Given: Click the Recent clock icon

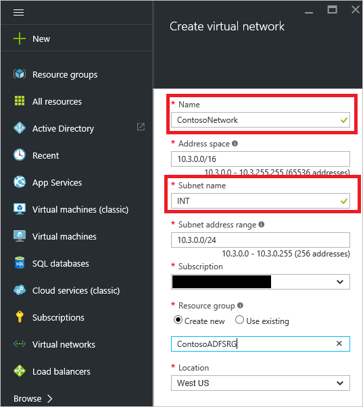Looking at the screenshot, I should 20,155.
